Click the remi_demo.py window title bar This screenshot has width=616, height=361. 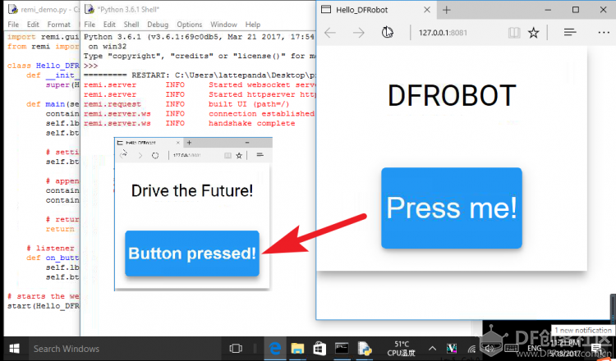coord(42,9)
